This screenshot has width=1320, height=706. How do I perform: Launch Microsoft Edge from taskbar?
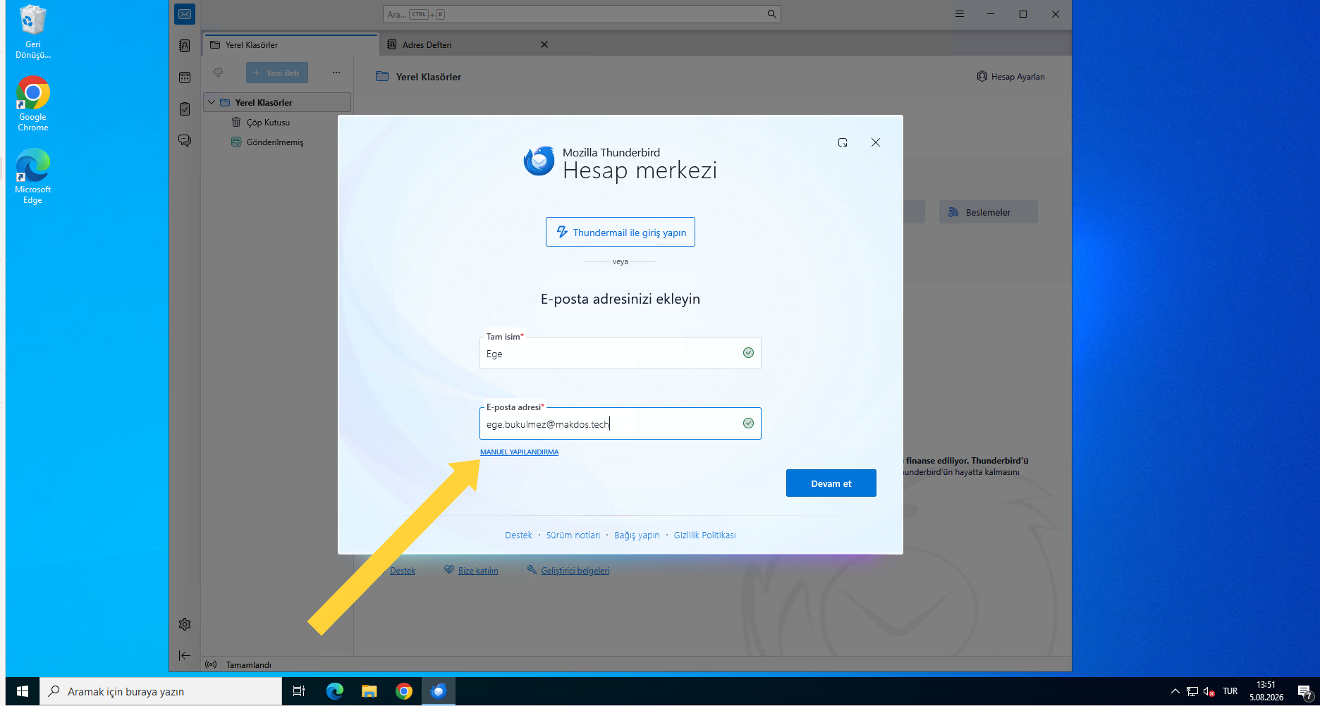[334, 691]
